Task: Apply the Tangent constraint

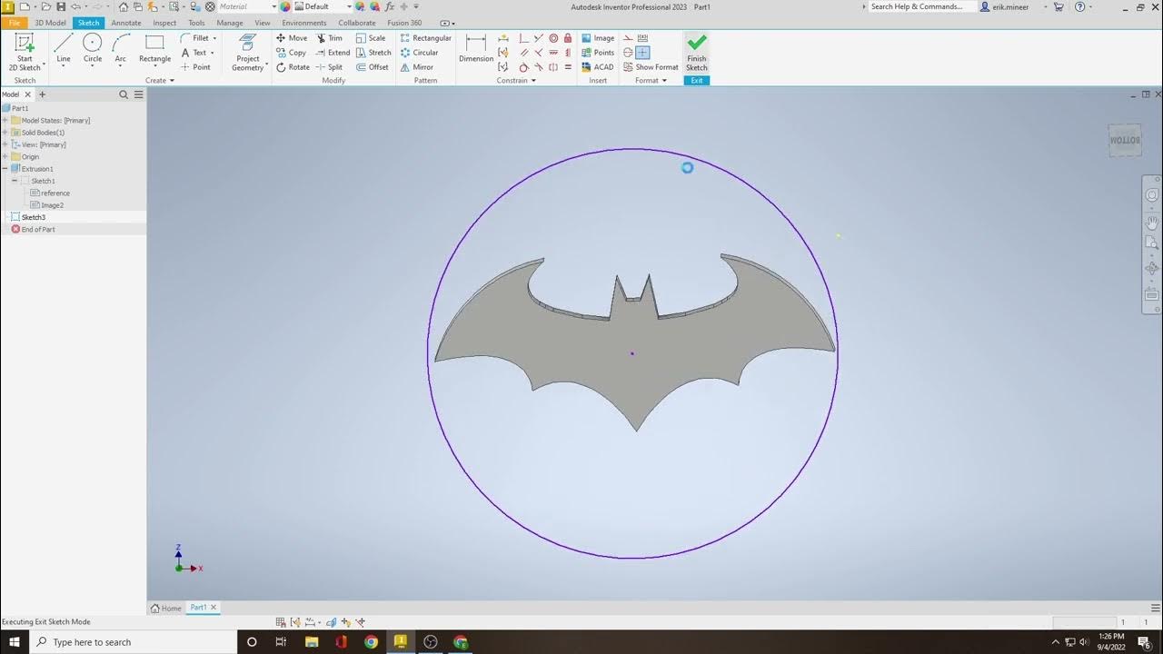Action: pos(524,67)
